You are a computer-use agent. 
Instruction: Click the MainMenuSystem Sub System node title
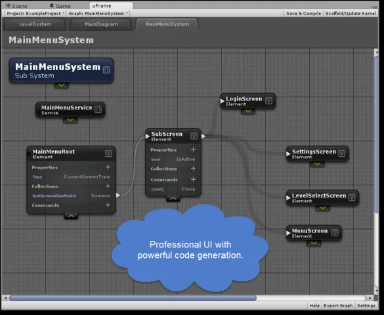(58, 67)
